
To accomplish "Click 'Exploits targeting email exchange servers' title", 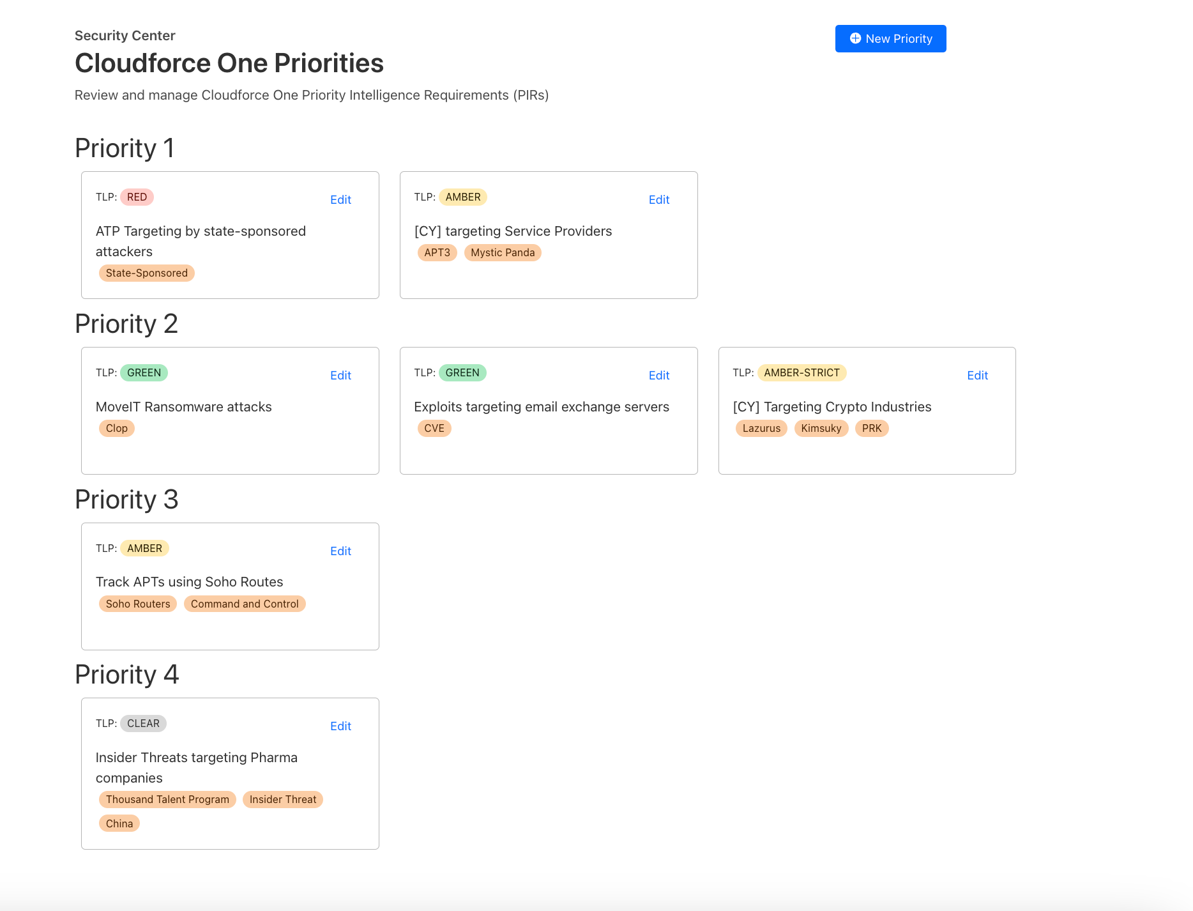I will (x=542, y=407).
